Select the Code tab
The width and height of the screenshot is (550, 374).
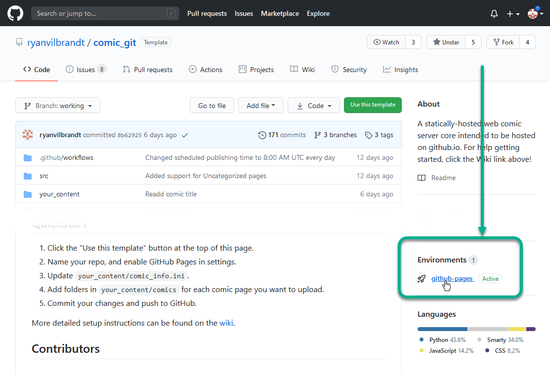coord(37,70)
